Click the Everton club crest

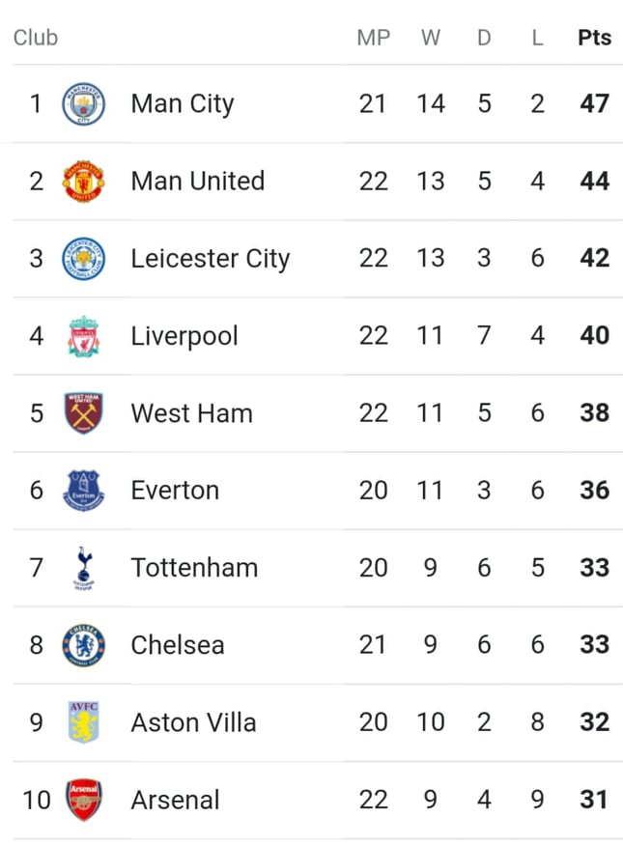(84, 491)
